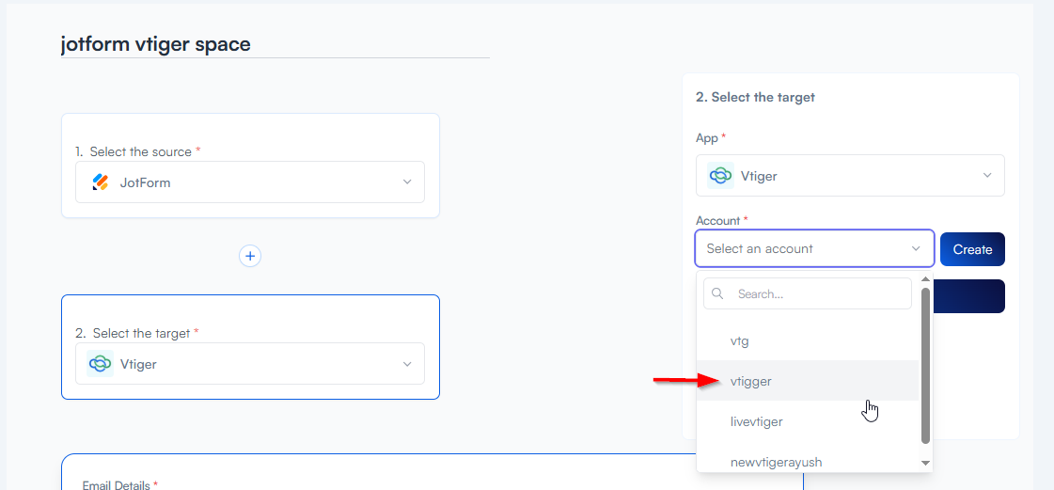Expand the Vtiger target dropdown chevron
Viewport: 1054px width, 490px height.
407,364
